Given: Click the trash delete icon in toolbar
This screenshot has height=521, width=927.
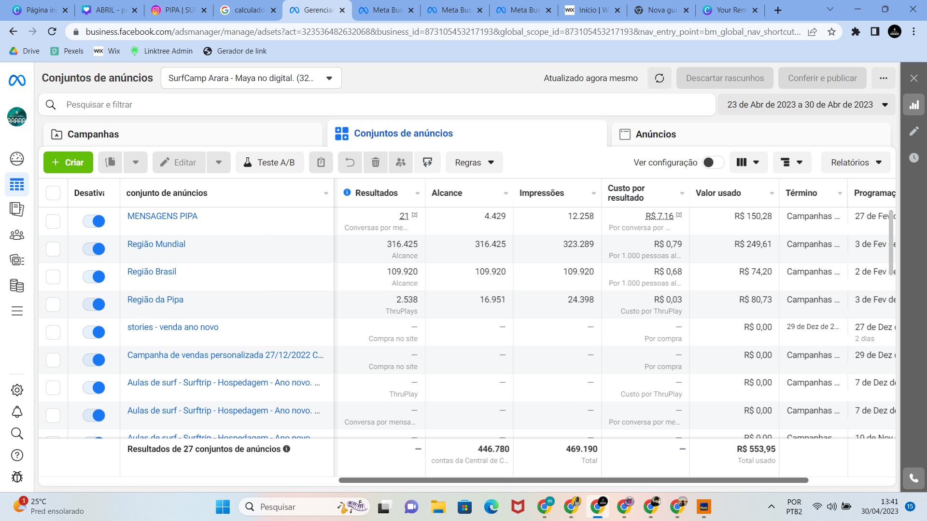Looking at the screenshot, I should pyautogui.click(x=376, y=163).
